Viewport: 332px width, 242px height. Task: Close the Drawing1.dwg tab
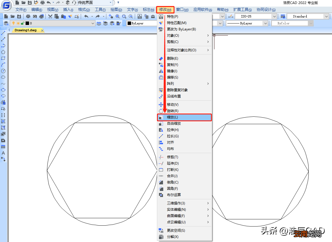point(42,30)
